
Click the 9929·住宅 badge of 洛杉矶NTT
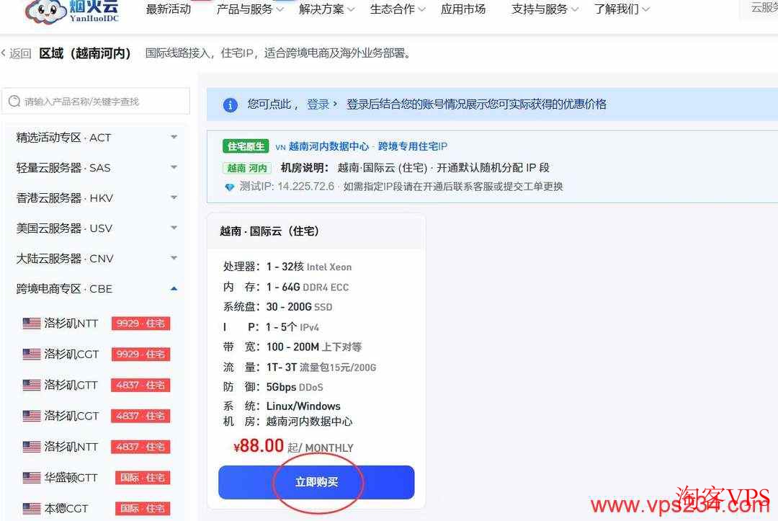click(141, 324)
